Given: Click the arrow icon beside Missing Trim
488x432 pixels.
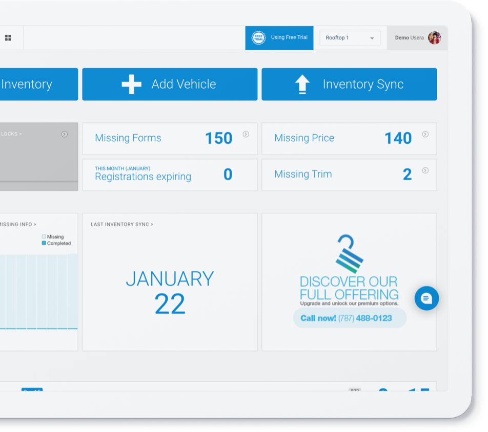Looking at the screenshot, I should point(425,170).
